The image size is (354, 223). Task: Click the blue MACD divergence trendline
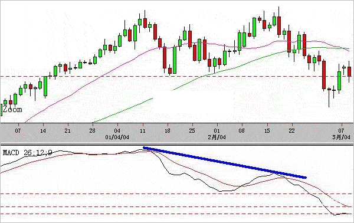[225, 162]
